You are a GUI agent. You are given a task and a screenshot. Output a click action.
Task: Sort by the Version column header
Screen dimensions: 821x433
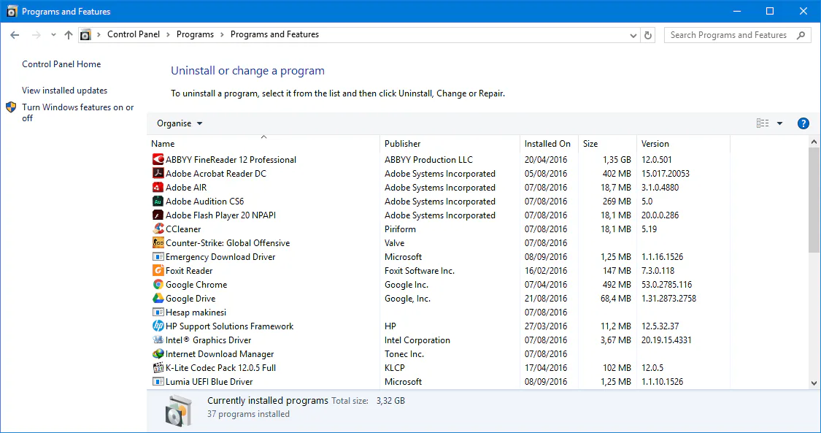(683, 143)
